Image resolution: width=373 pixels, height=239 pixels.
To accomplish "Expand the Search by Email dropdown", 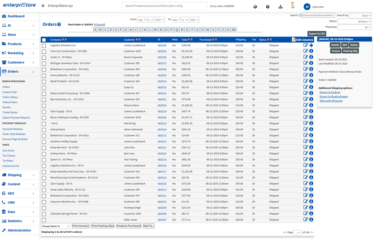I will point(360,16).
